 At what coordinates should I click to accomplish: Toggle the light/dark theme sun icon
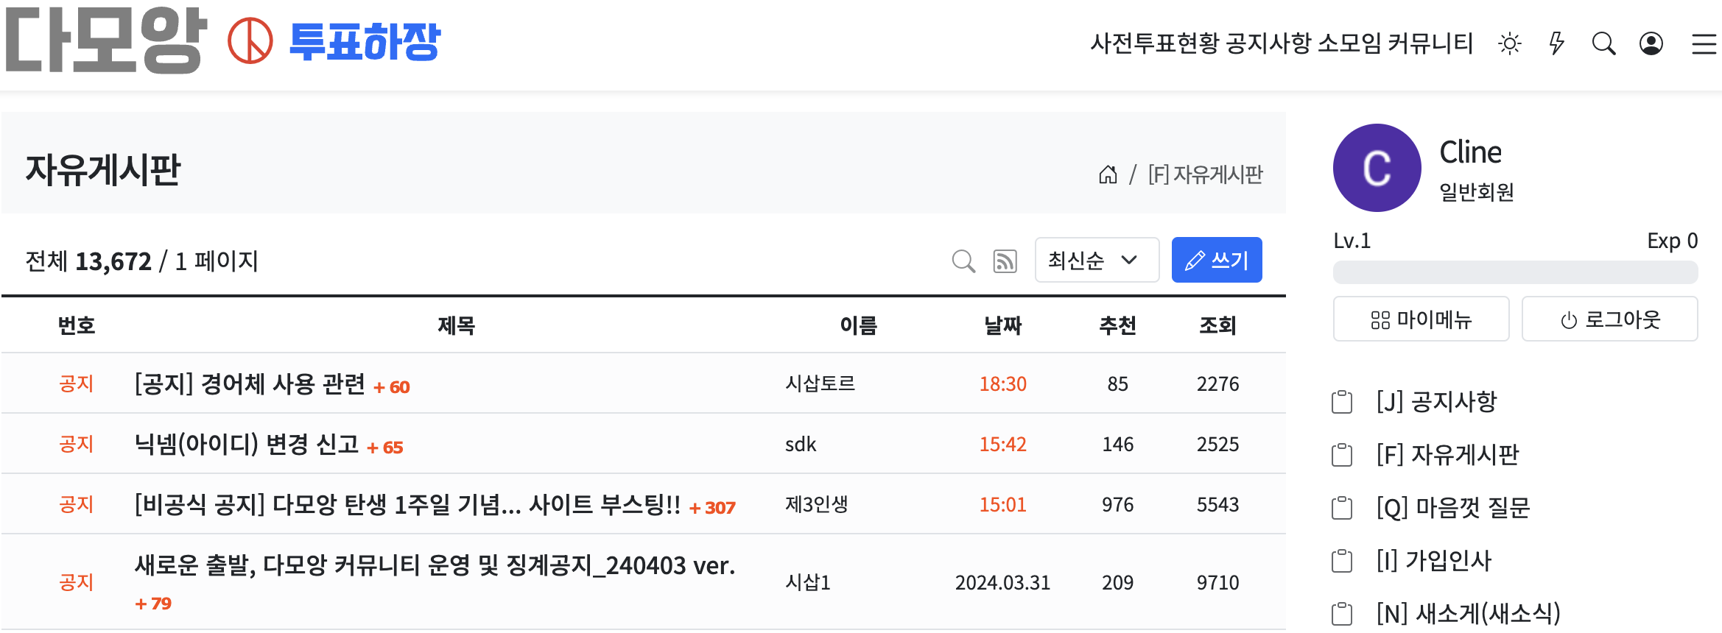1510,44
